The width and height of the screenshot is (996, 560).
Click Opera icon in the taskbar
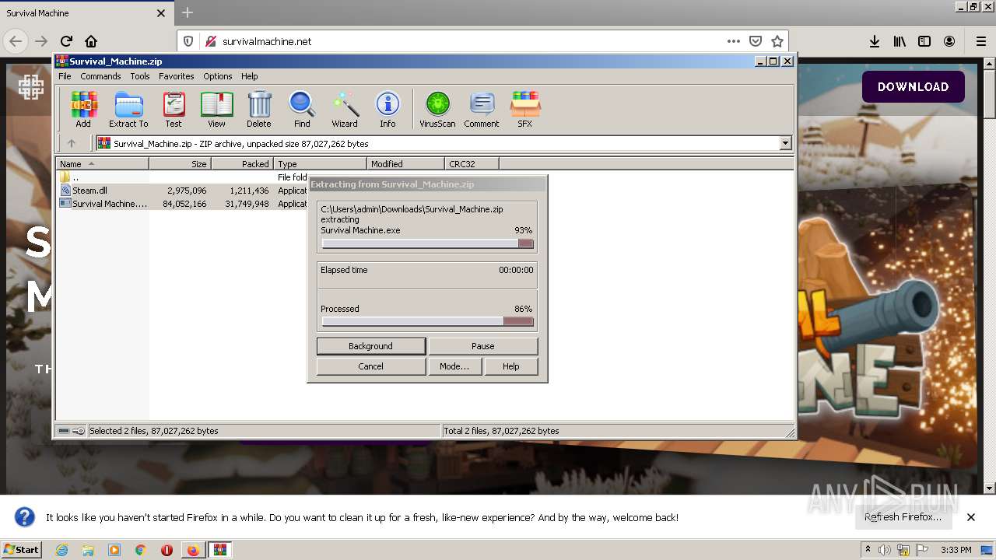coord(167,550)
